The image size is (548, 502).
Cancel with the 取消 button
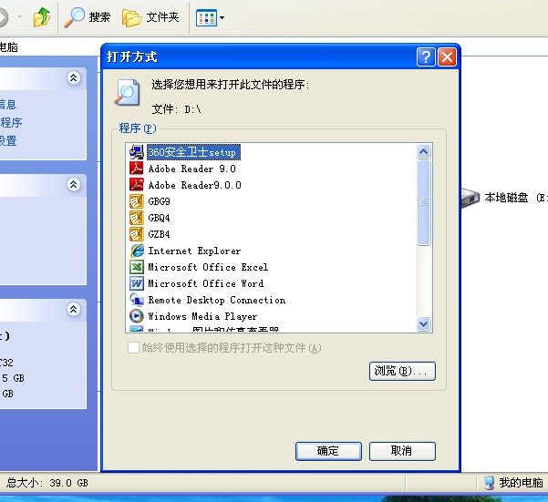point(402,451)
